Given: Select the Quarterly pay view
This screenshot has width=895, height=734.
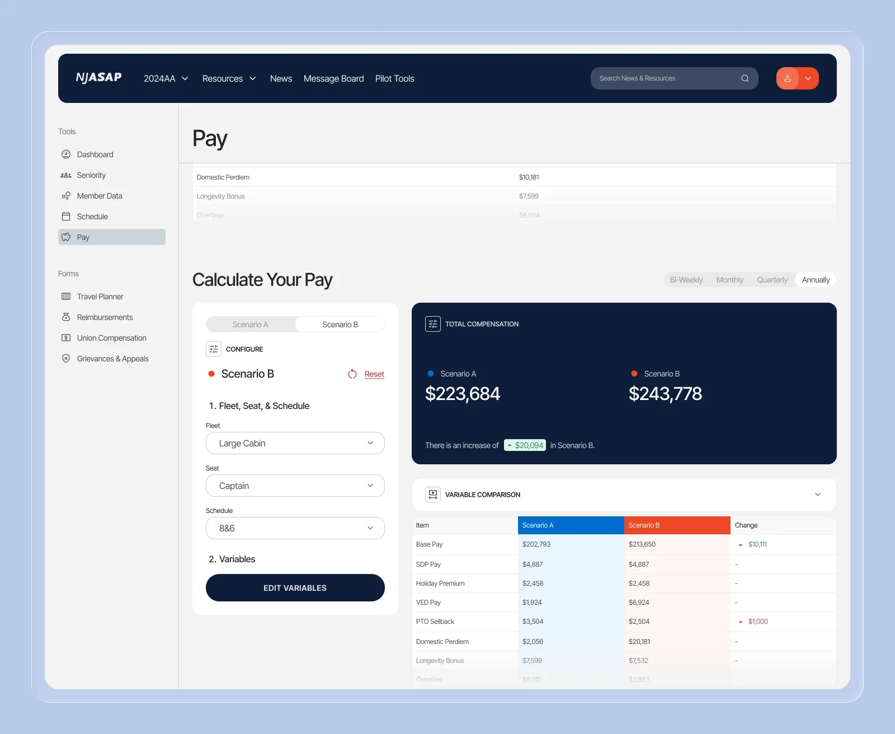Looking at the screenshot, I should [772, 280].
